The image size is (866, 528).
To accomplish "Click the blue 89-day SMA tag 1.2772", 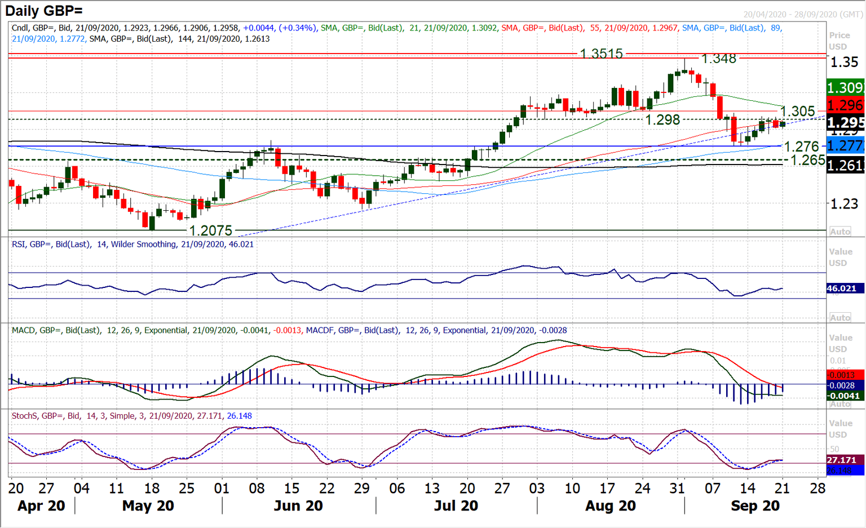I will click(842, 145).
